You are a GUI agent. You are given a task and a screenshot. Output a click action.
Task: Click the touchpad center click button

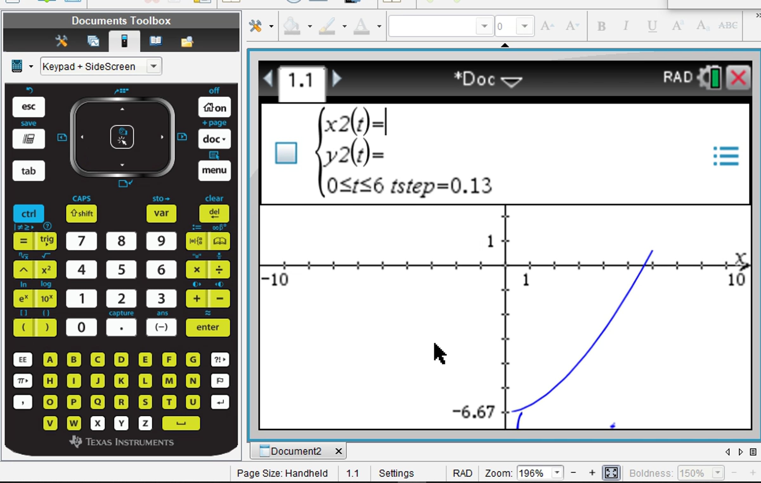[122, 137]
